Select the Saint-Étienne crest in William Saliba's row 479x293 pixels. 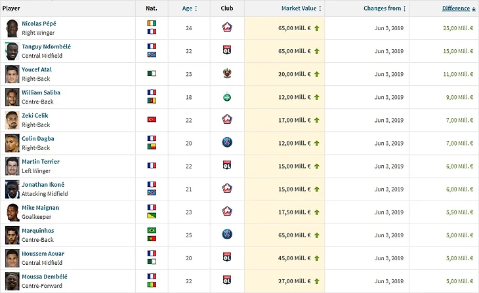click(227, 98)
